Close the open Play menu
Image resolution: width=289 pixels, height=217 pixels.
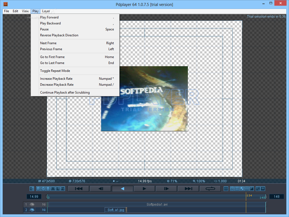[36, 11]
